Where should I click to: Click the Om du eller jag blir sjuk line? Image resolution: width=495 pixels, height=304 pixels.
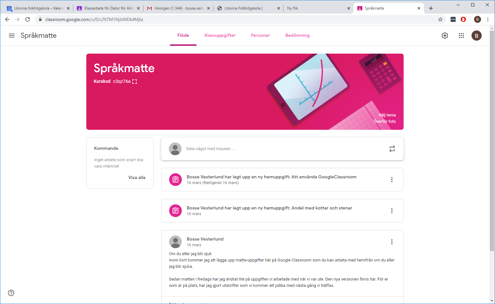pyautogui.click(x=190, y=254)
